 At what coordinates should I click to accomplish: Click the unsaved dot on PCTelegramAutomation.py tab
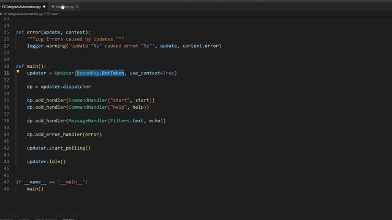coord(44,7)
